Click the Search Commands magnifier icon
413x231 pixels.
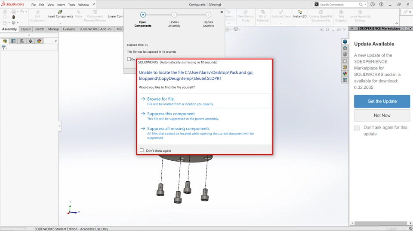click(x=361, y=4)
